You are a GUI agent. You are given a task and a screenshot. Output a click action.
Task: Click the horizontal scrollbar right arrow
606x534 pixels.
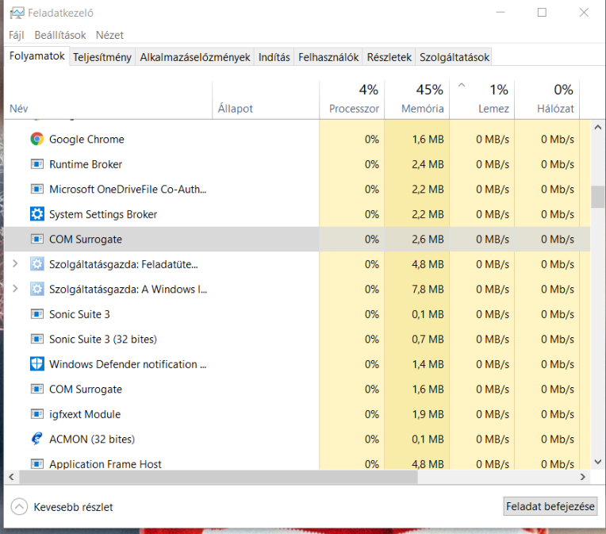point(583,477)
